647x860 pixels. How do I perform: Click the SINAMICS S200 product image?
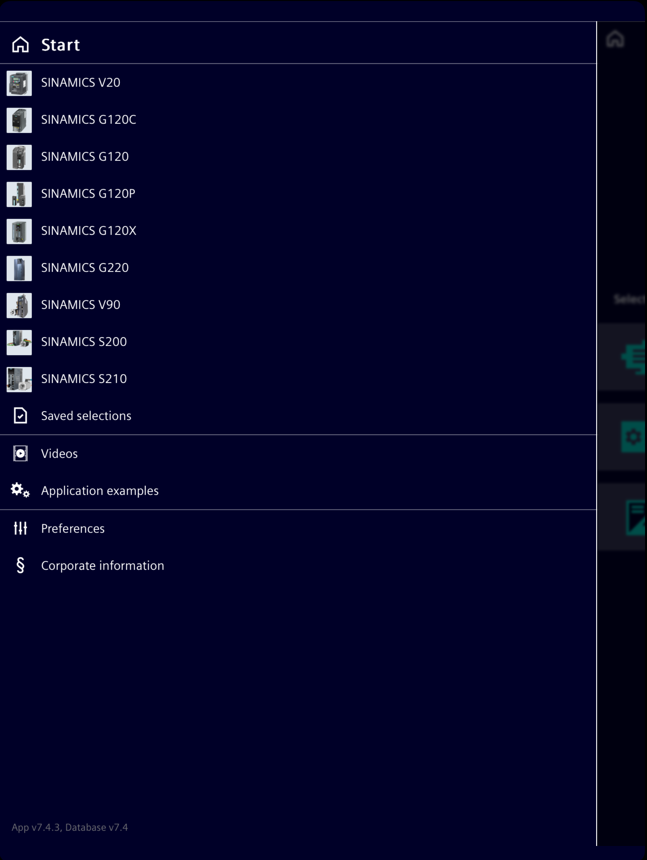click(19, 342)
